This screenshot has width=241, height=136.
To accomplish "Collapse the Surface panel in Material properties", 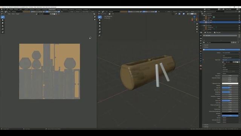I will [x=206, y=47].
